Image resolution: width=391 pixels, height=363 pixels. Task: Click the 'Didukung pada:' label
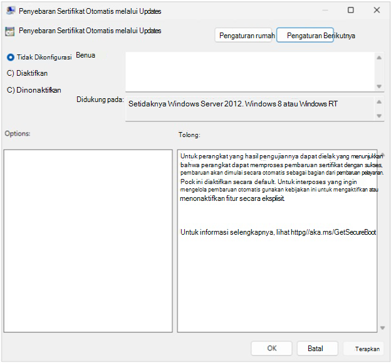point(100,100)
